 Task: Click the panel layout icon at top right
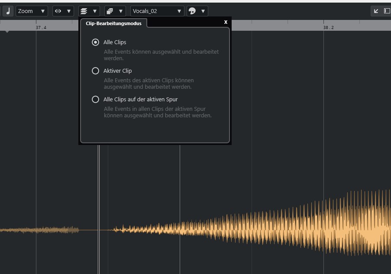(387, 11)
